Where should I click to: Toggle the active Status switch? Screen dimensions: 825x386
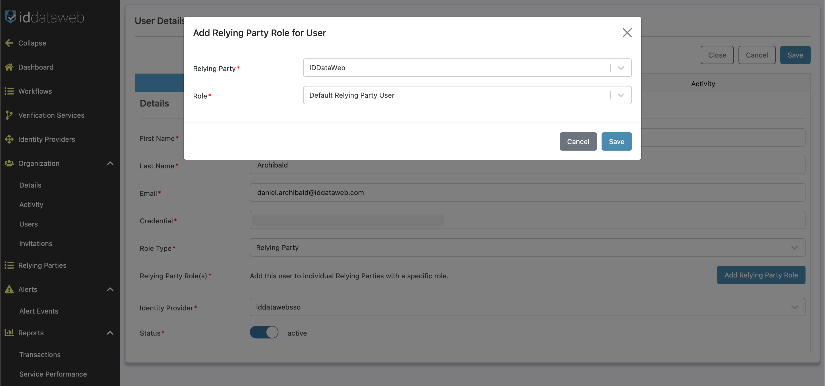coord(264,332)
